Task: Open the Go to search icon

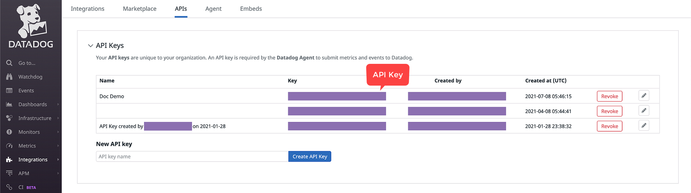Action: click(9, 63)
